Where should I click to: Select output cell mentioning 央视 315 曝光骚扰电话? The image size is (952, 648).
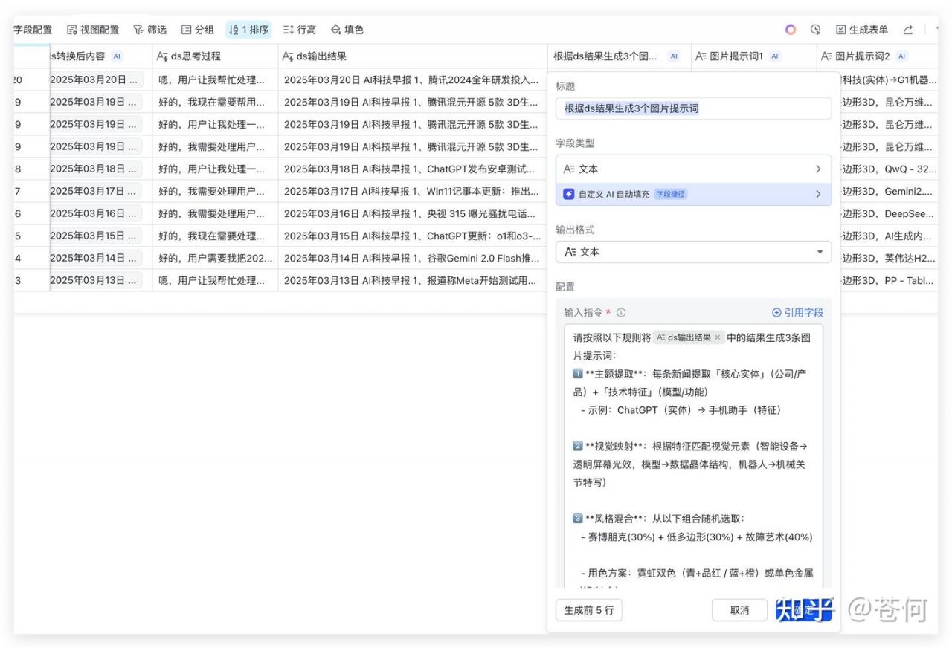tap(413, 213)
